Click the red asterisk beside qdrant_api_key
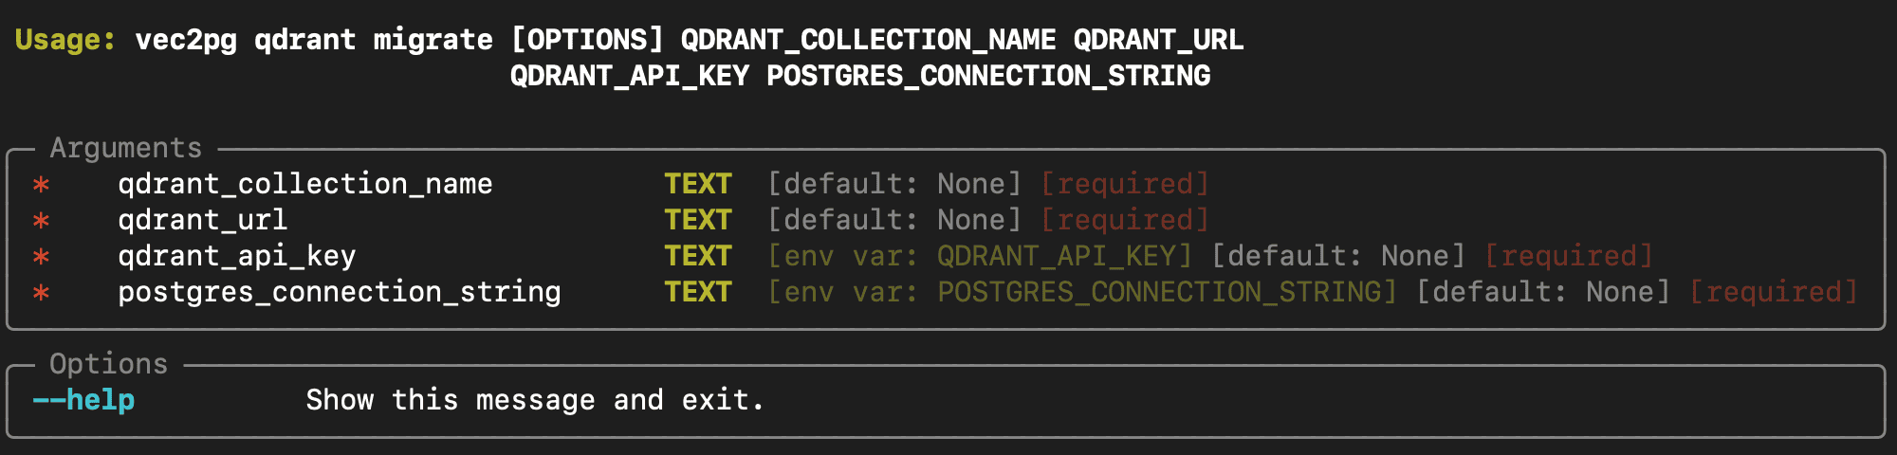1897x455 pixels. tap(41, 257)
